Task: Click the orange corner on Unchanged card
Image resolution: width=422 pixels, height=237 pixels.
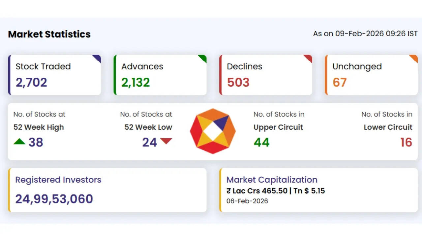Action: (x=414, y=58)
